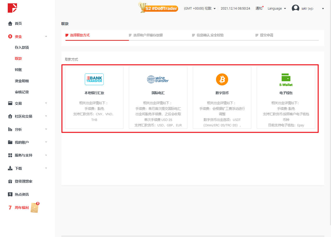Open 热点资讯 in the sidebar
Image resolution: width=331 pixels, height=237 pixels.
click(22, 194)
